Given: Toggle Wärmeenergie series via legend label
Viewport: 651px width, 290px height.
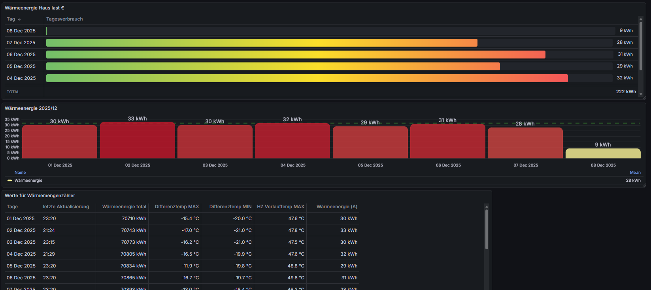Looking at the screenshot, I should tap(28, 181).
